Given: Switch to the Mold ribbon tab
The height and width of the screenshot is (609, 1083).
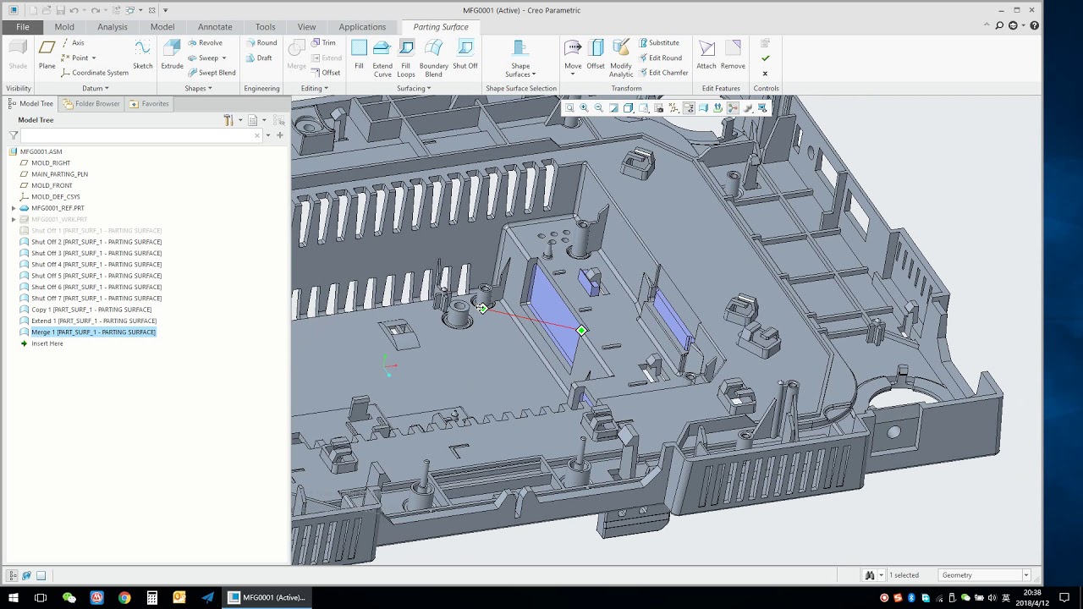Looking at the screenshot, I should click(64, 27).
